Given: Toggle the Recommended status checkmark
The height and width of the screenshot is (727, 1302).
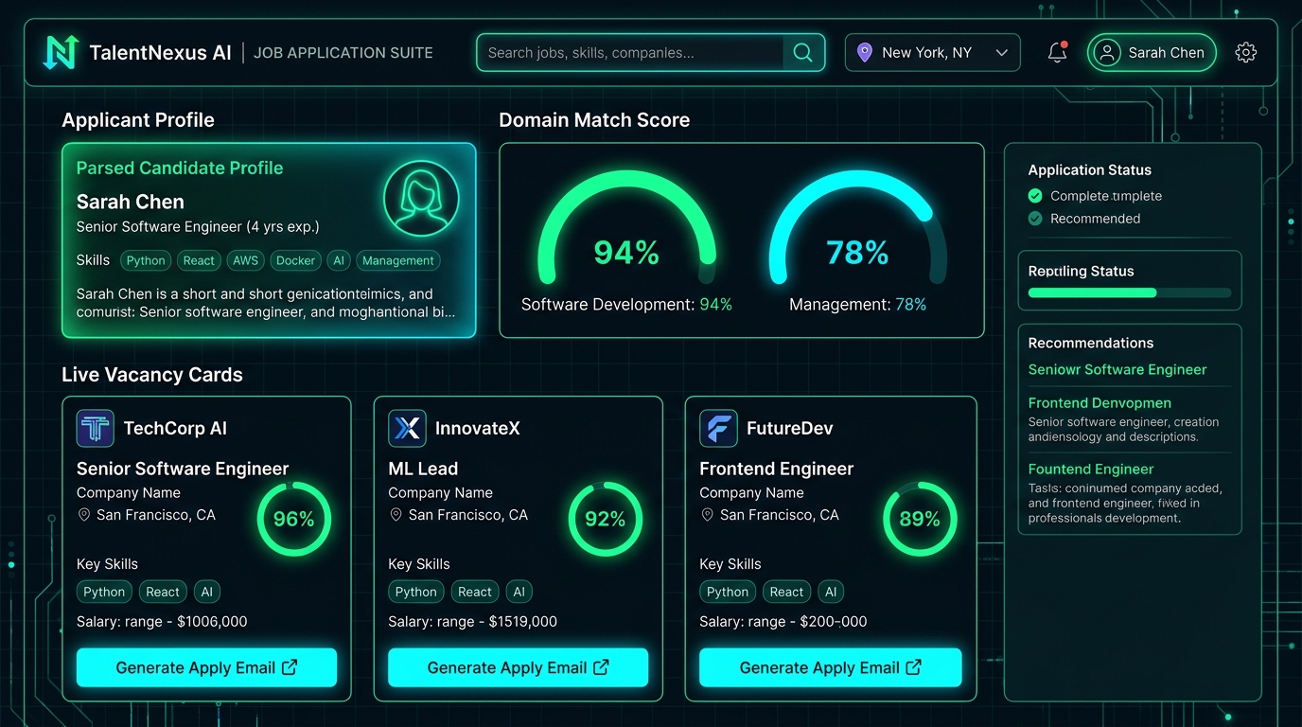Looking at the screenshot, I should tap(1035, 219).
